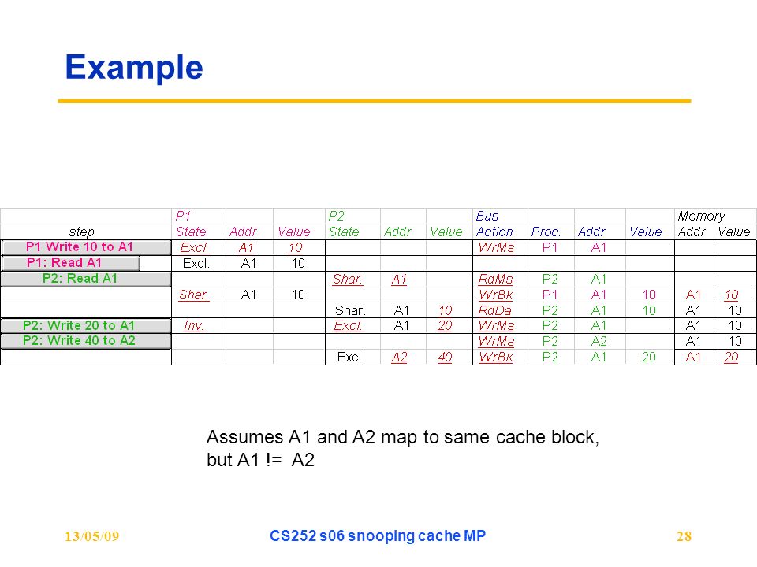This screenshot has height=567, width=757.
Task: Click the 'WrMs' action in the first row
Action: [496, 248]
